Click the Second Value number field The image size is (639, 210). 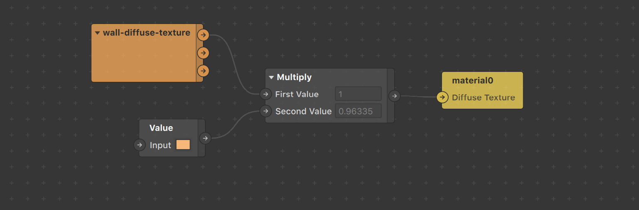click(x=358, y=111)
